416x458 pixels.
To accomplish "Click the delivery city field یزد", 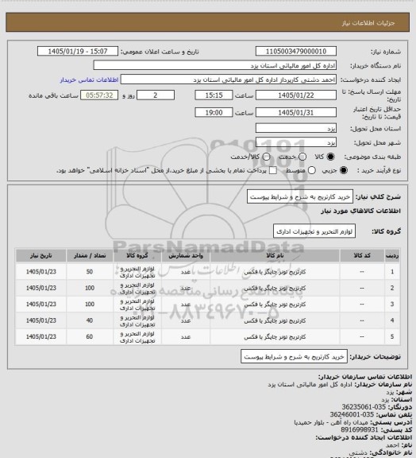I will pyautogui.click(x=296, y=142).
